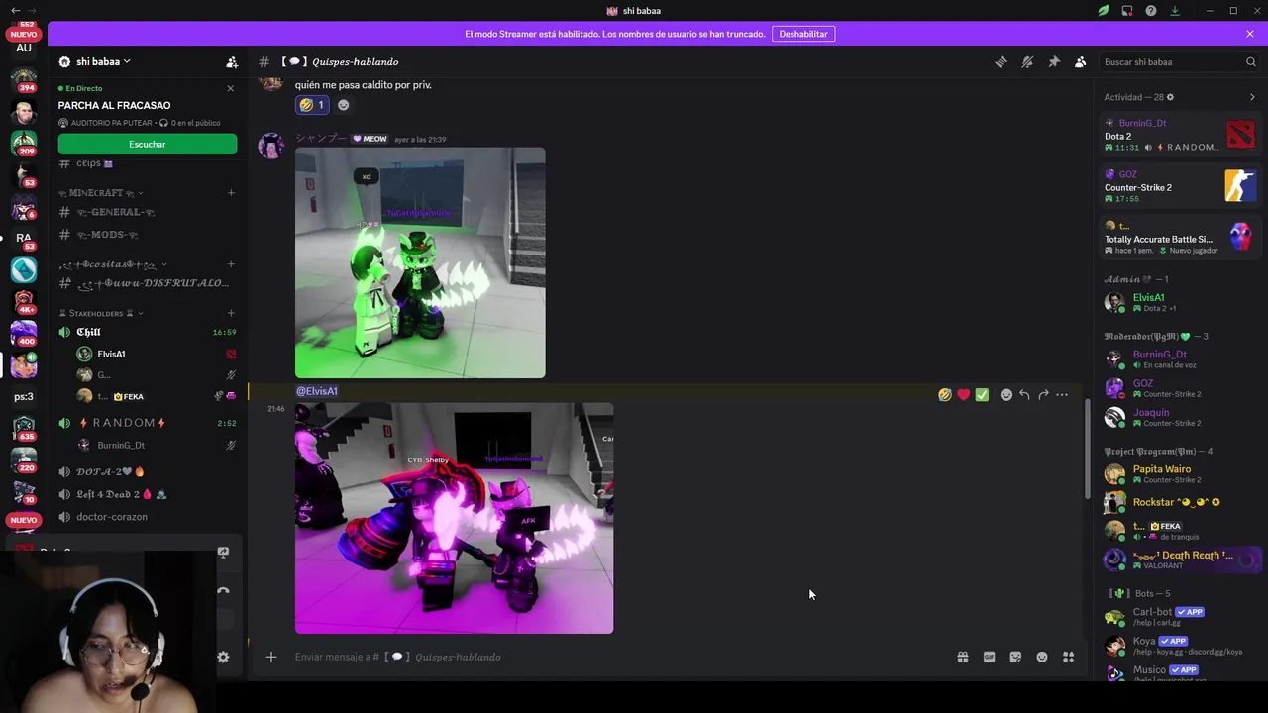Join the doctor-corazon voice channel
Screen dimensions: 1268x713
click(148, 516)
